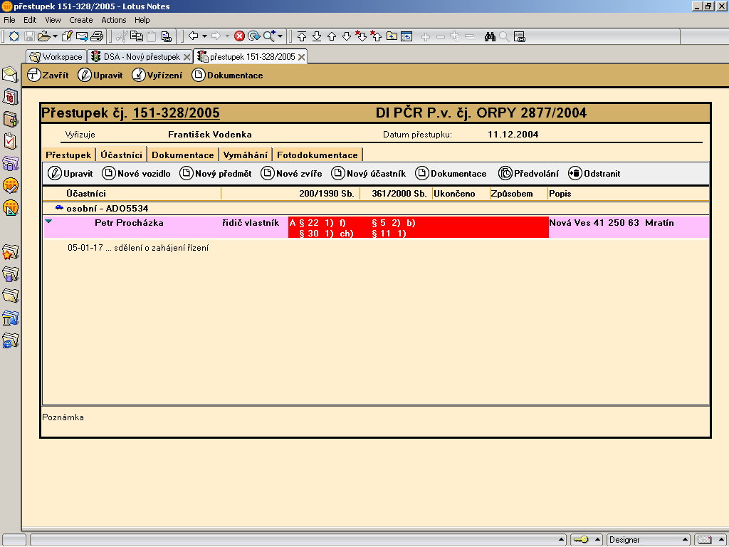Image resolution: width=729 pixels, height=547 pixels.
Task: Click Upravit in the Účastníci toolbar
Action: tap(70, 174)
